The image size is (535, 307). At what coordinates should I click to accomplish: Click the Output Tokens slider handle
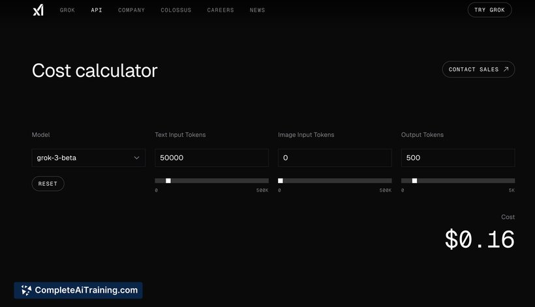tap(414, 181)
